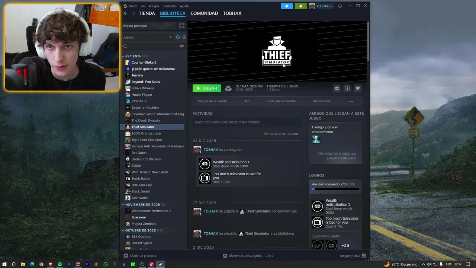
Task: Open the Windows Start menu
Action: pyautogui.click(x=4, y=264)
